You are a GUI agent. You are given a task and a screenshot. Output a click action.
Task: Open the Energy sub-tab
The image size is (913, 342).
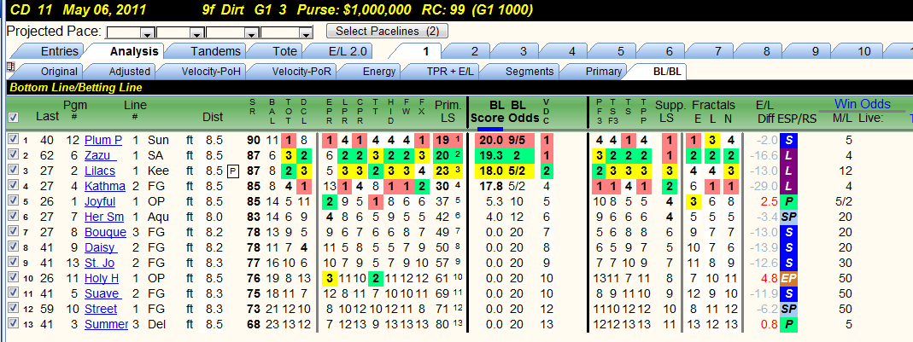coord(379,72)
